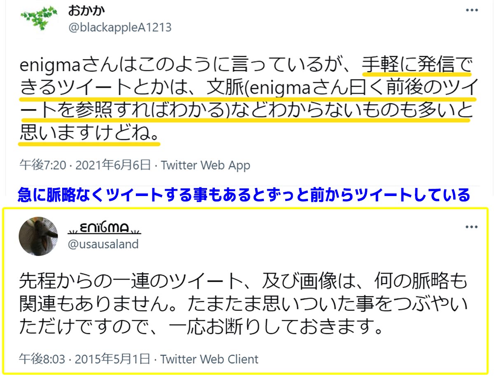Screen dimensions: 494x390
Task: Open the 午後8:03 timestamp link
Action: pos(42,359)
